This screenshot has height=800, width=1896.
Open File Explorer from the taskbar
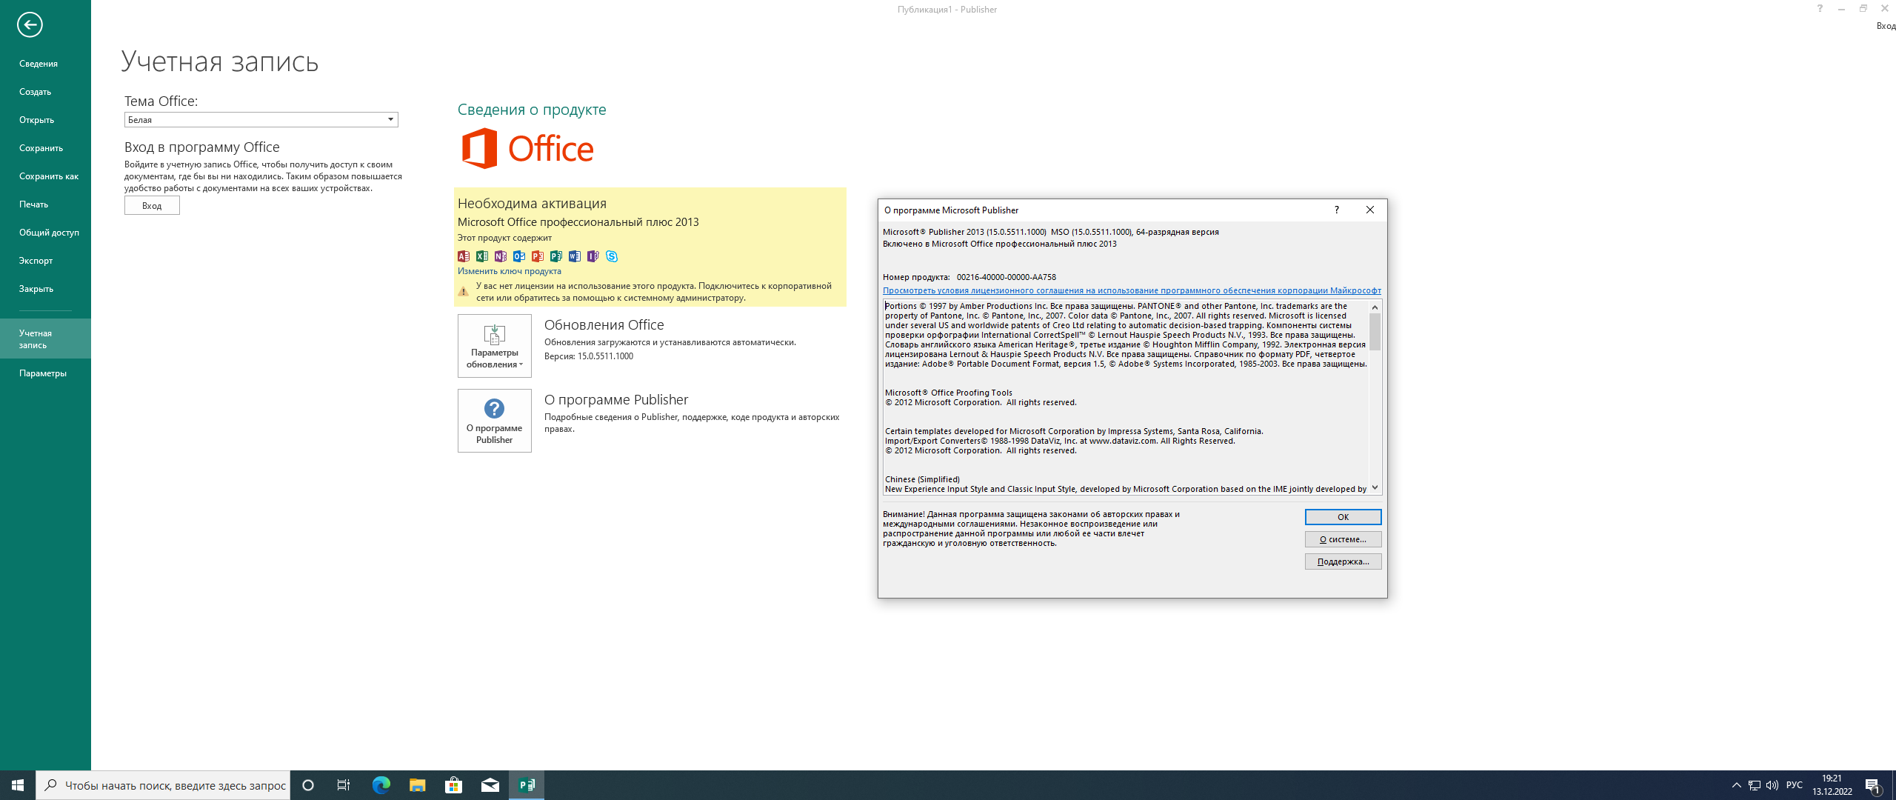[418, 785]
